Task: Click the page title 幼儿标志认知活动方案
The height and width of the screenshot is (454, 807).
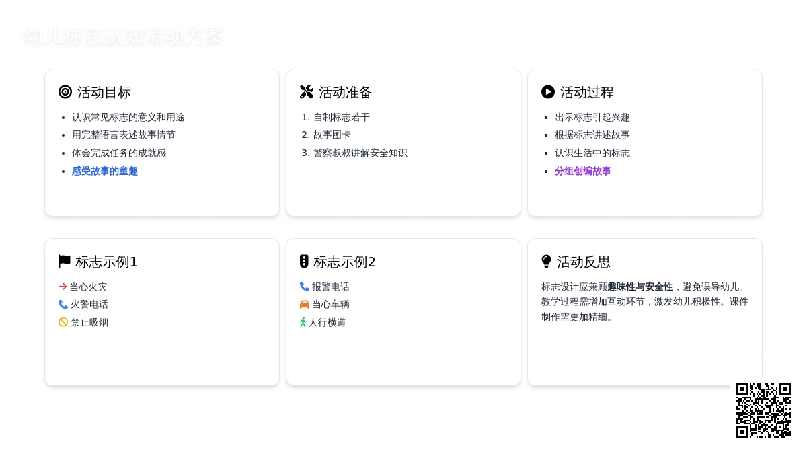Action: click(122, 36)
